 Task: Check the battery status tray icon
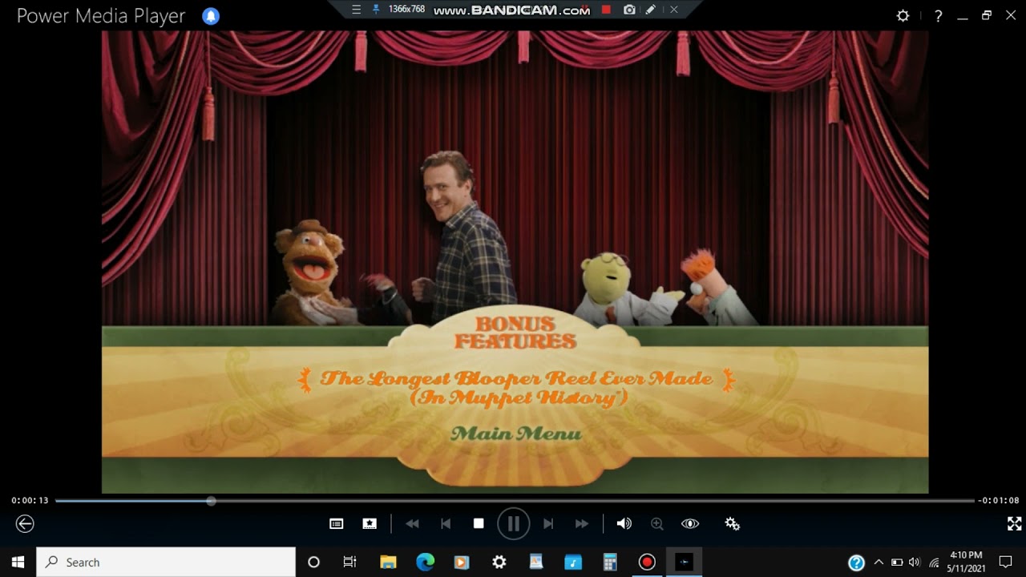897,562
